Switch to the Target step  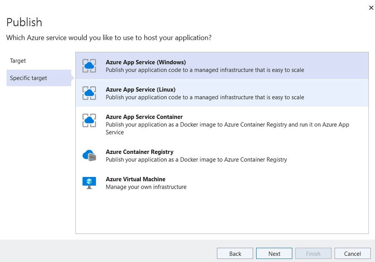tap(18, 60)
